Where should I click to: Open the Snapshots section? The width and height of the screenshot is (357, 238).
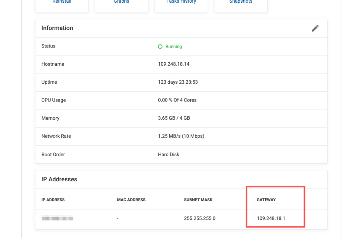click(x=241, y=2)
